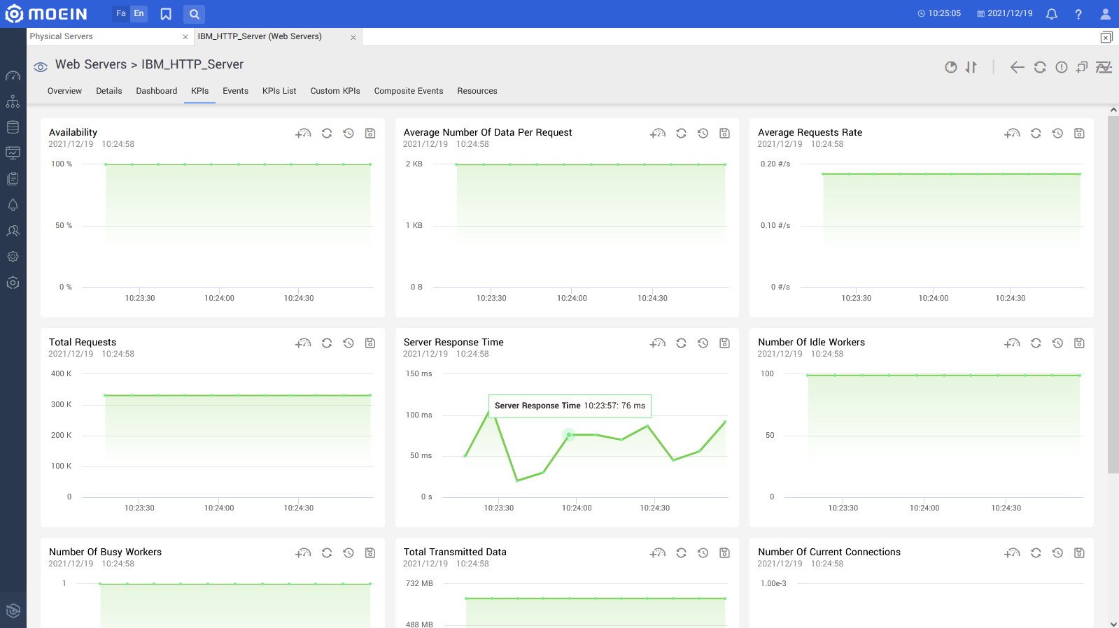Click the clock 10:25:05 in top bar
The height and width of the screenshot is (628, 1119).
pos(939,13)
